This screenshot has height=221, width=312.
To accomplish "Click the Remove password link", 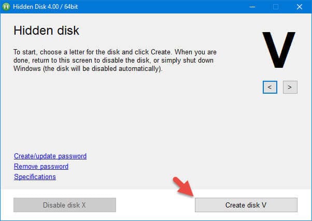I will pyautogui.click(x=41, y=166).
